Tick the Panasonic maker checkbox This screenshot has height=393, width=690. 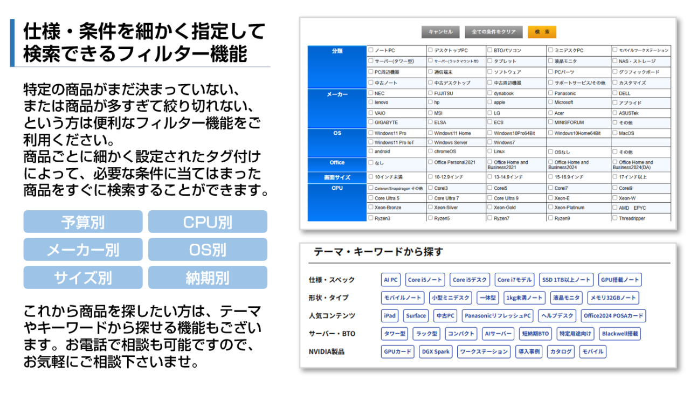click(x=551, y=93)
